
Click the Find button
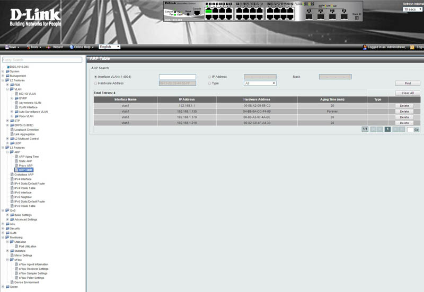click(x=408, y=84)
